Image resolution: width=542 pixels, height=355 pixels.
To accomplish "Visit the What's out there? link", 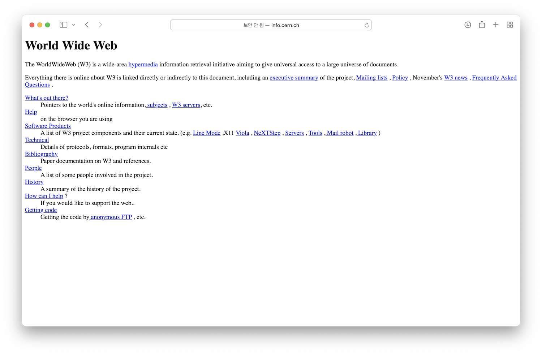I will point(47,98).
